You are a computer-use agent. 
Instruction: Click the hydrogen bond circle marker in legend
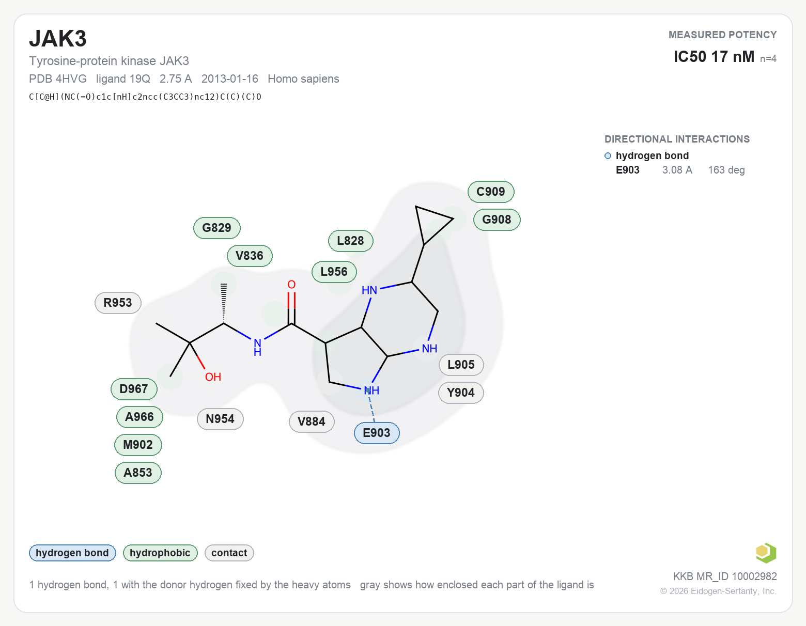tap(608, 156)
